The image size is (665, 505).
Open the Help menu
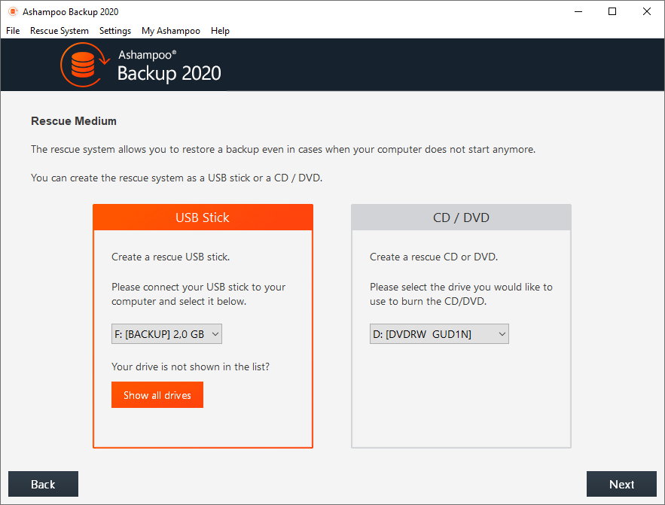coord(220,31)
